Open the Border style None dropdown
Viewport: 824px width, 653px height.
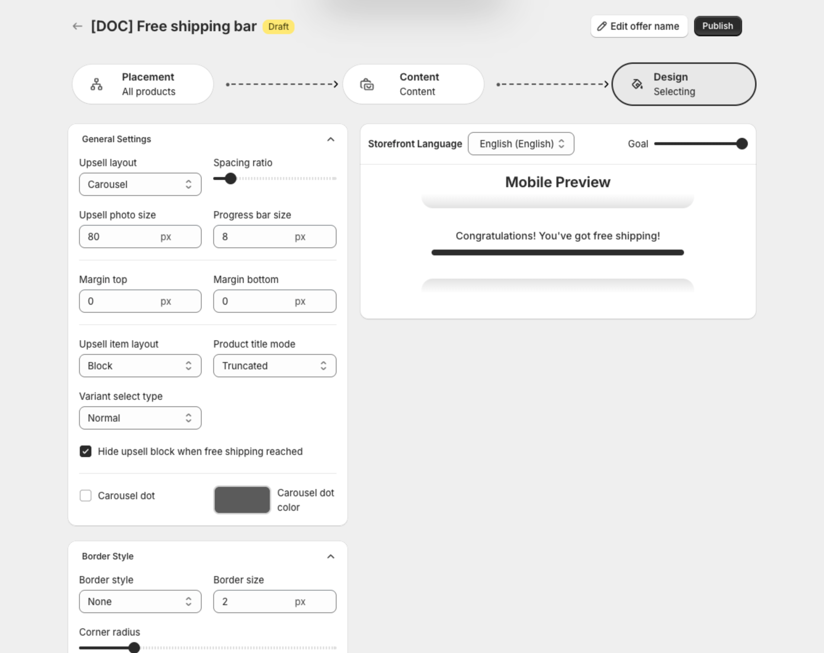(x=140, y=601)
